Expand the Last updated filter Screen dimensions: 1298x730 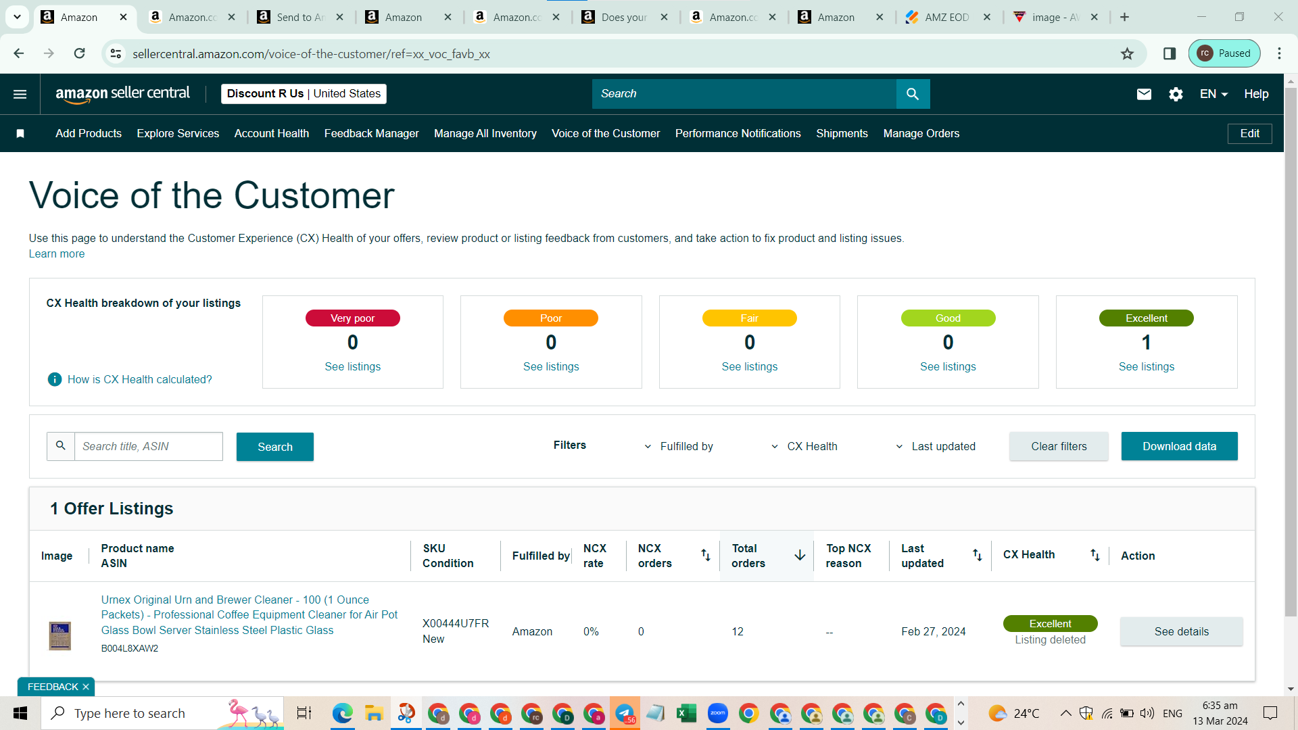pyautogui.click(x=936, y=446)
